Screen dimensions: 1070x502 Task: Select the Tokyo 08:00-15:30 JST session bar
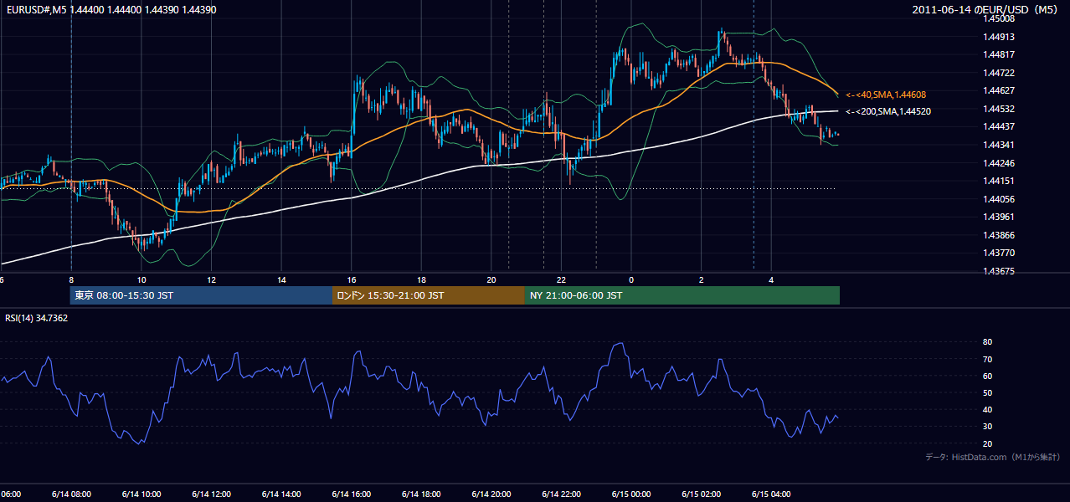pos(201,295)
